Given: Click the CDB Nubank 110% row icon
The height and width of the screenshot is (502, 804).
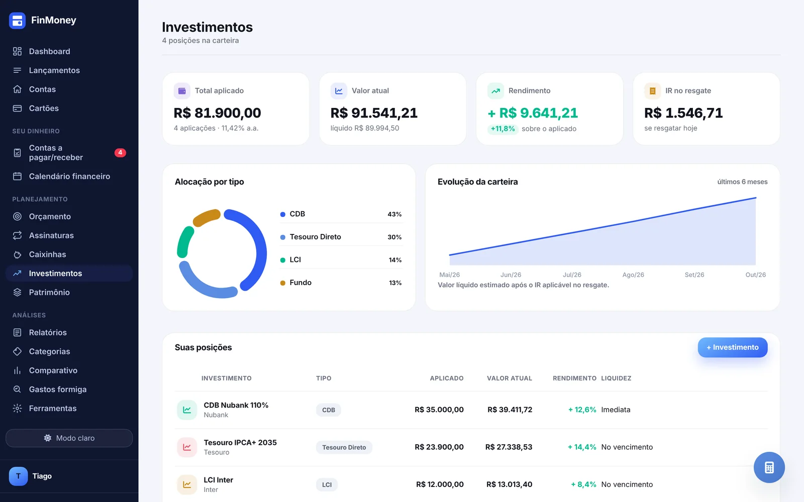Looking at the screenshot, I should point(187,410).
